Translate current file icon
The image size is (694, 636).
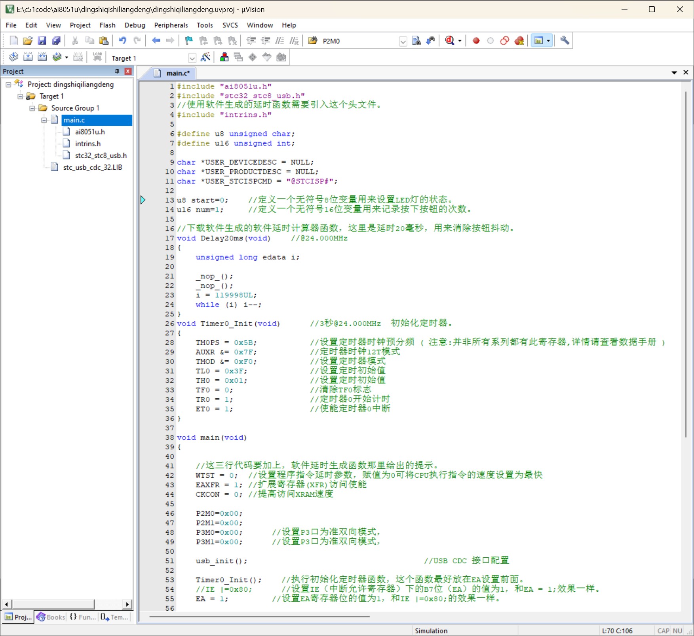[x=13, y=57]
